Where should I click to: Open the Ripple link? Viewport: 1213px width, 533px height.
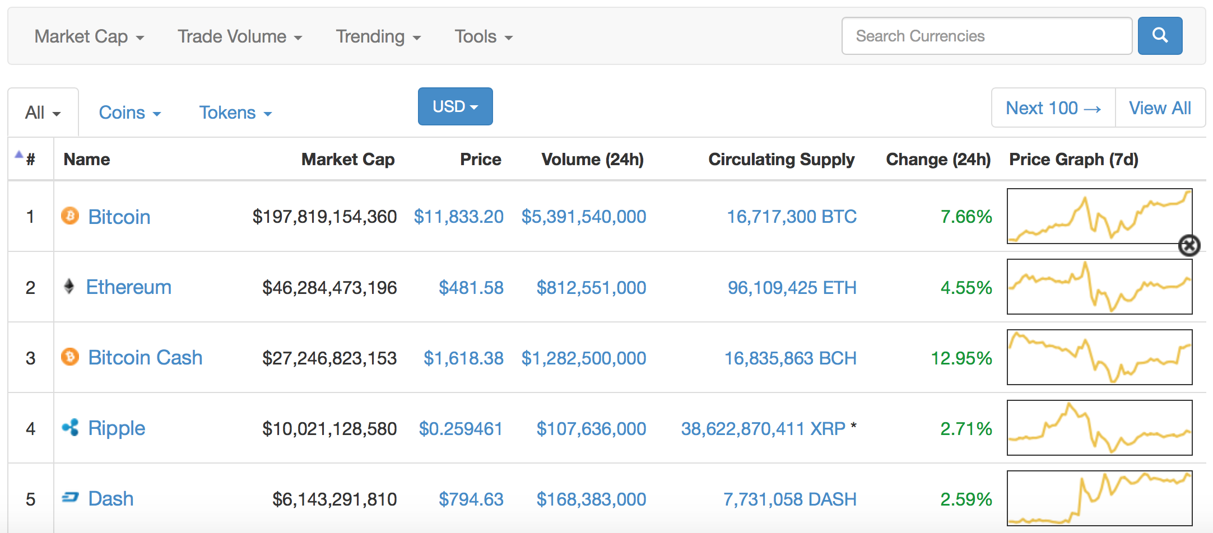pos(117,428)
